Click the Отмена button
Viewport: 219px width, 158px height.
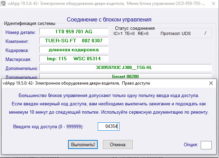point(117,144)
